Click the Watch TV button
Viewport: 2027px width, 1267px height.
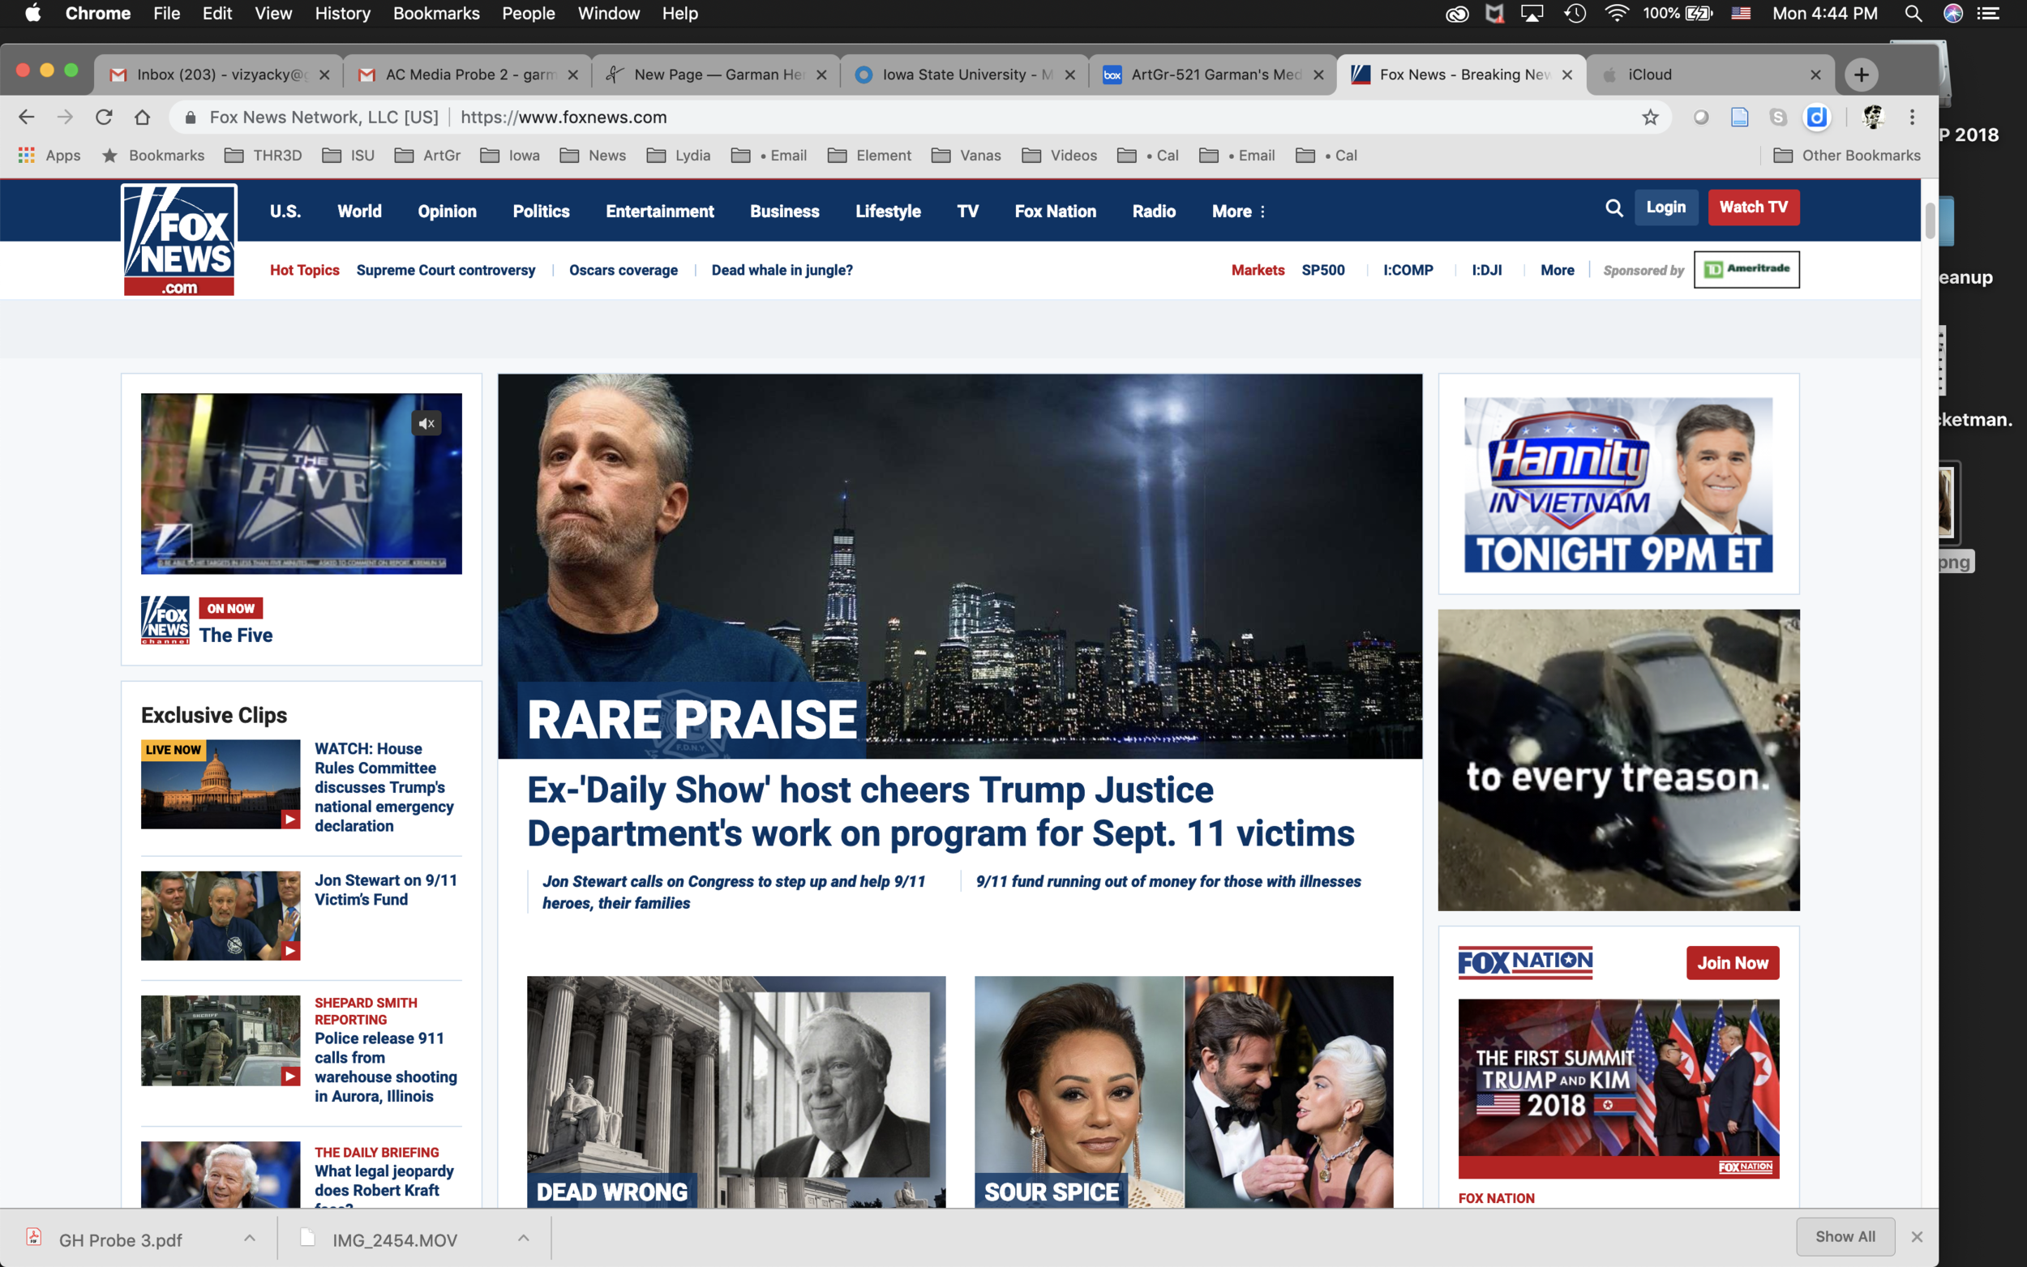point(1753,208)
